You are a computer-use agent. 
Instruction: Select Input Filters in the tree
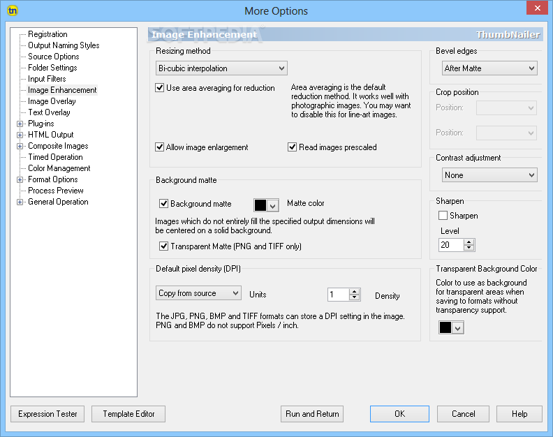(x=47, y=79)
